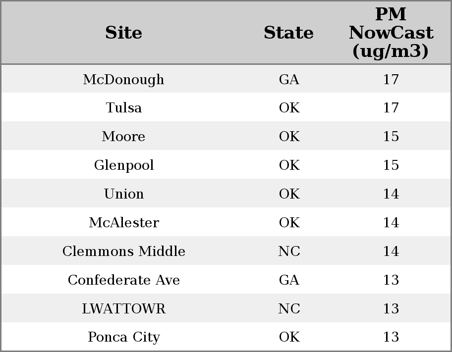Select the Union site cell
452x352 pixels.
(x=124, y=194)
